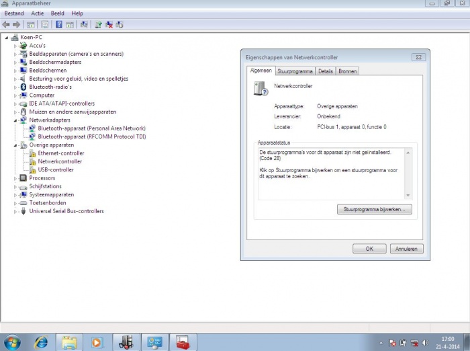
Task: Select Beeldschermen in the device tree
Action: 48,71
